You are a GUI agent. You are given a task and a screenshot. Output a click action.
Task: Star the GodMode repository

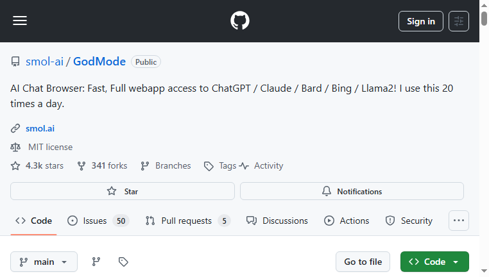coord(122,191)
